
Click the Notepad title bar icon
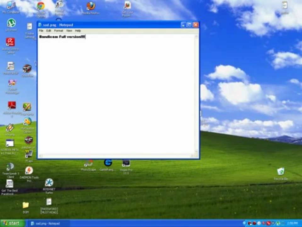point(40,25)
